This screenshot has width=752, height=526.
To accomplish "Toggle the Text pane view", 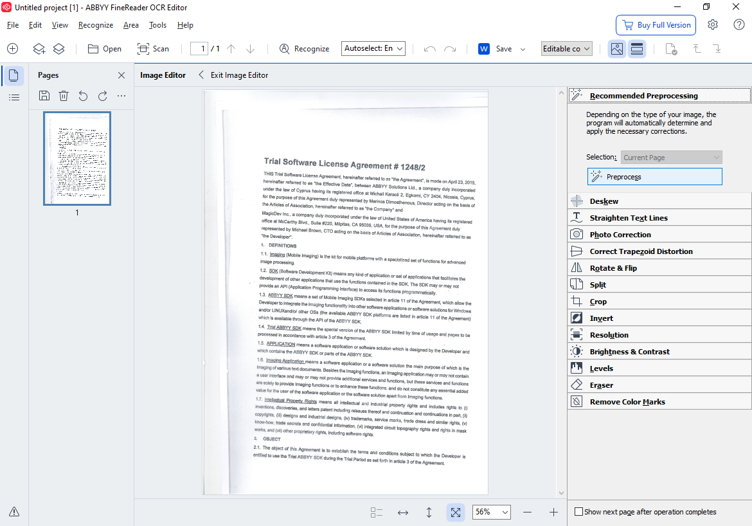I will click(637, 48).
